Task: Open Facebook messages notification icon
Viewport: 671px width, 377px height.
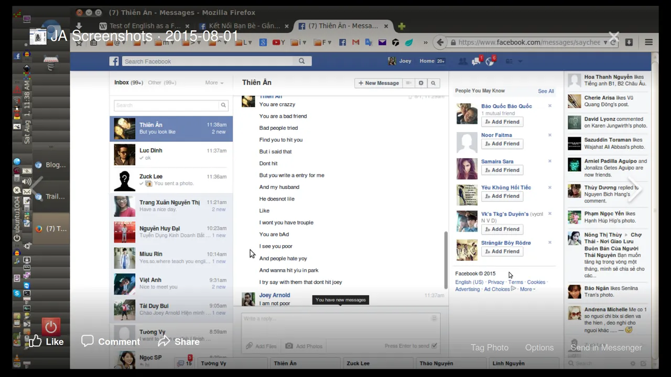Action: (476, 61)
